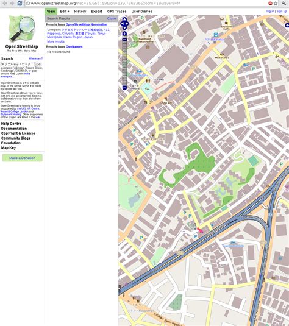This screenshot has height=326, width=289.
Task: Zoom in using the plus button
Action: [x=124, y=34]
